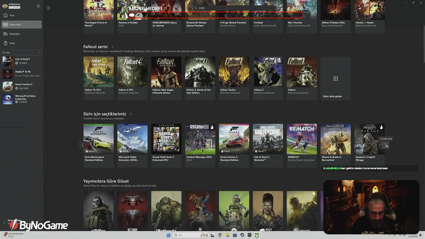Open Aliens: Fireteam Elite card
This screenshot has height=239, width=425.
click(x=335, y=16)
